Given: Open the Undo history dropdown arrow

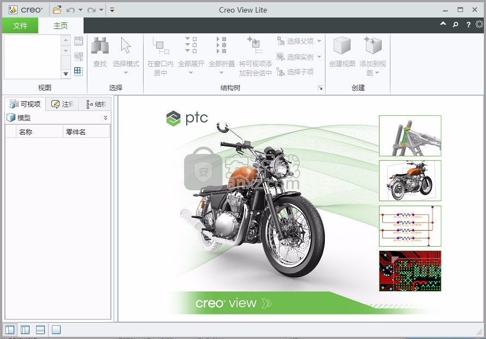Looking at the screenshot, I should [x=80, y=10].
